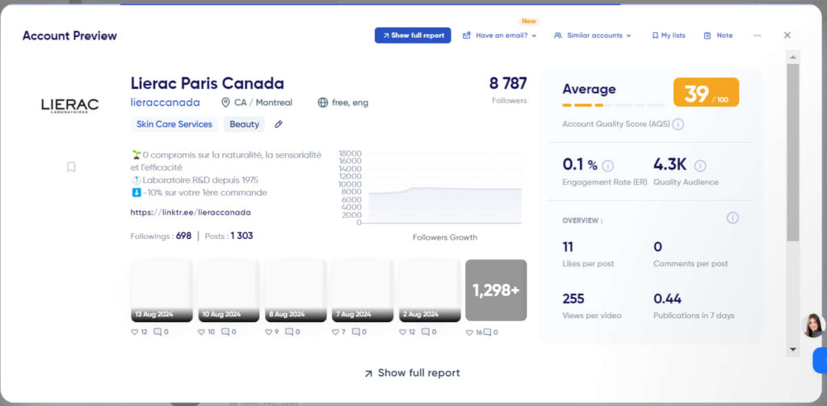
Task: Add a Note to this account
Action: point(718,36)
